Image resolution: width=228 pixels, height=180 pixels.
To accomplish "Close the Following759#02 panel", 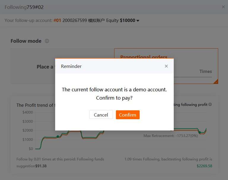I will pos(223,7).
